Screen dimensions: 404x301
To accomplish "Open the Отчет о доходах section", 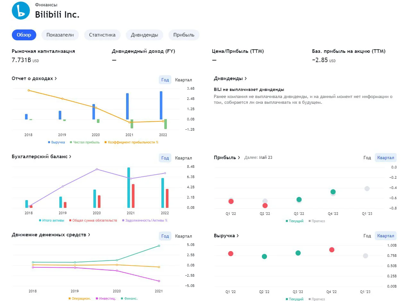I will 34,78.
